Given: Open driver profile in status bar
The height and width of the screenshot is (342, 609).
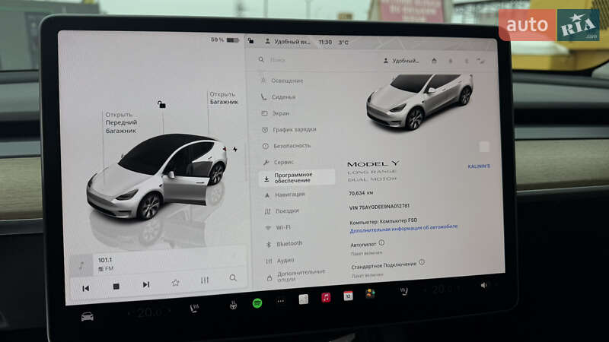Looking at the screenshot, I should (x=288, y=42).
